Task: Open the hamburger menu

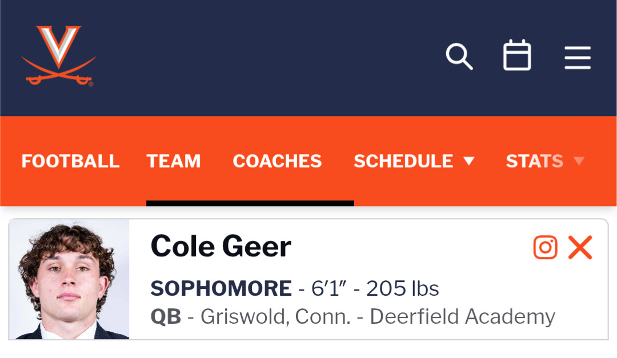Action: (x=578, y=57)
